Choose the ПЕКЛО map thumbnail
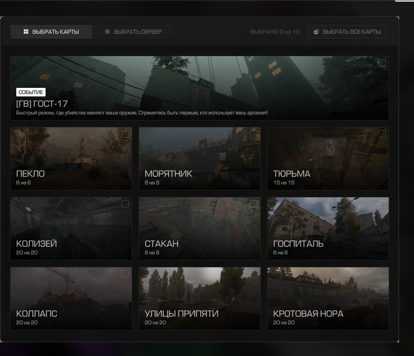The height and width of the screenshot is (356, 414). pos(71,158)
